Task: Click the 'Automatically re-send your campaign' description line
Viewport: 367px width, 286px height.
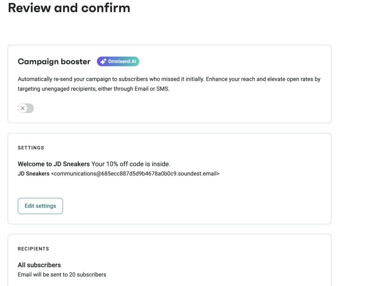Action: pos(169,79)
